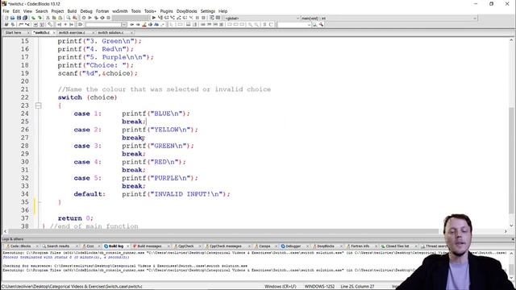Click Jump forward arrow icon
516x290 pixels.
[x=72, y=25]
